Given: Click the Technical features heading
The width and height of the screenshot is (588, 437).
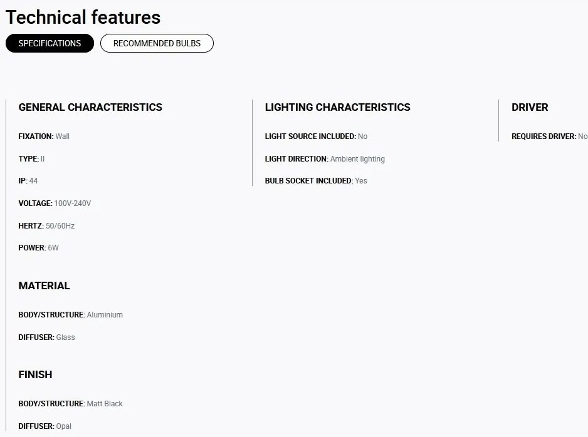Looking at the screenshot, I should 83,18.
